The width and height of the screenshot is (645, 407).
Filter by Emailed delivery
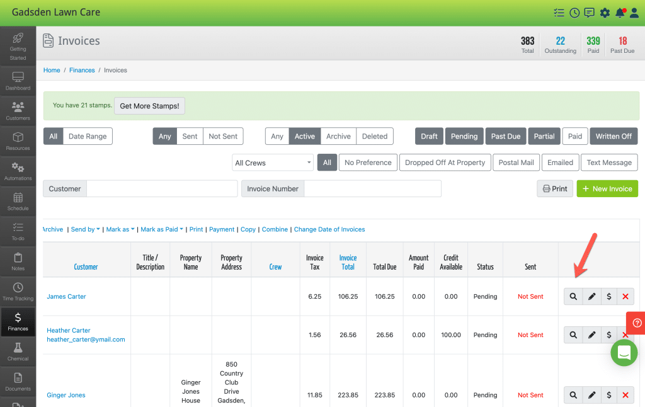pyautogui.click(x=560, y=163)
